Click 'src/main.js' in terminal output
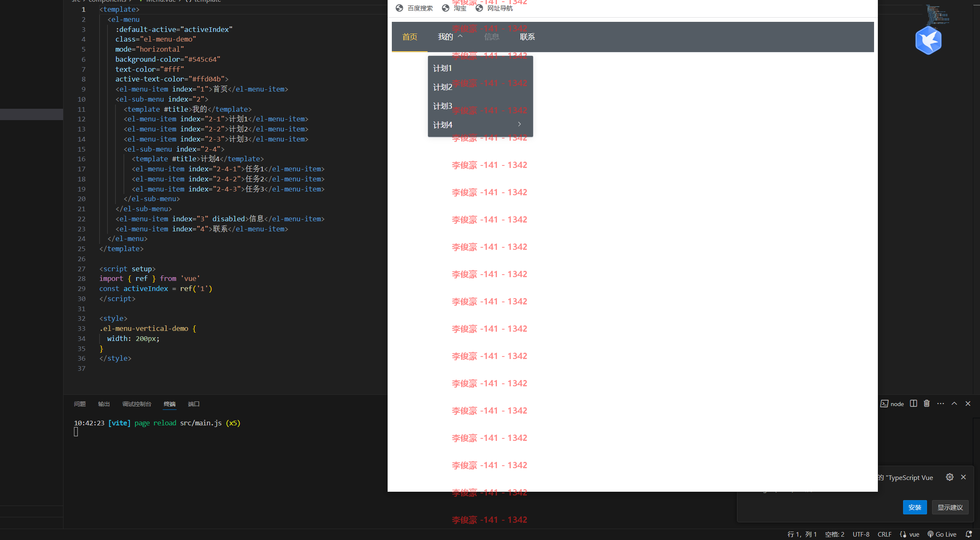 click(x=201, y=423)
